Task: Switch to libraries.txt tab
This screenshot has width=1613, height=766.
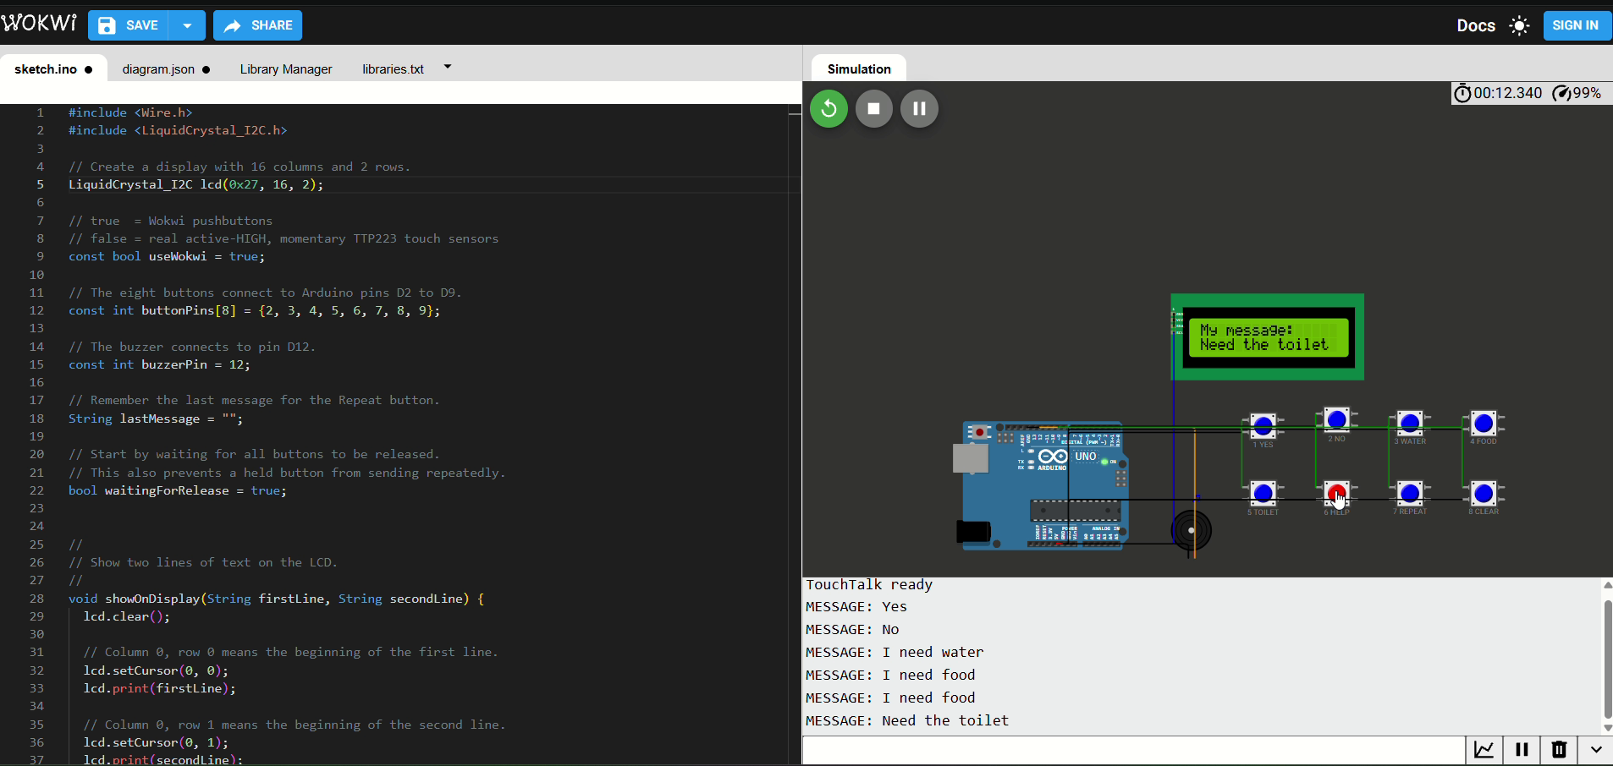Action: pos(393,69)
